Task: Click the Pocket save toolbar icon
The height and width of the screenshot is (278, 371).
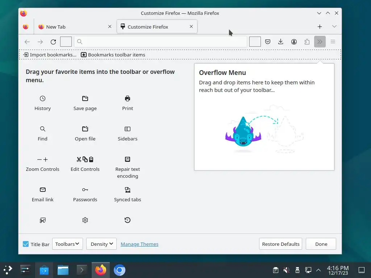Action: tap(268, 42)
